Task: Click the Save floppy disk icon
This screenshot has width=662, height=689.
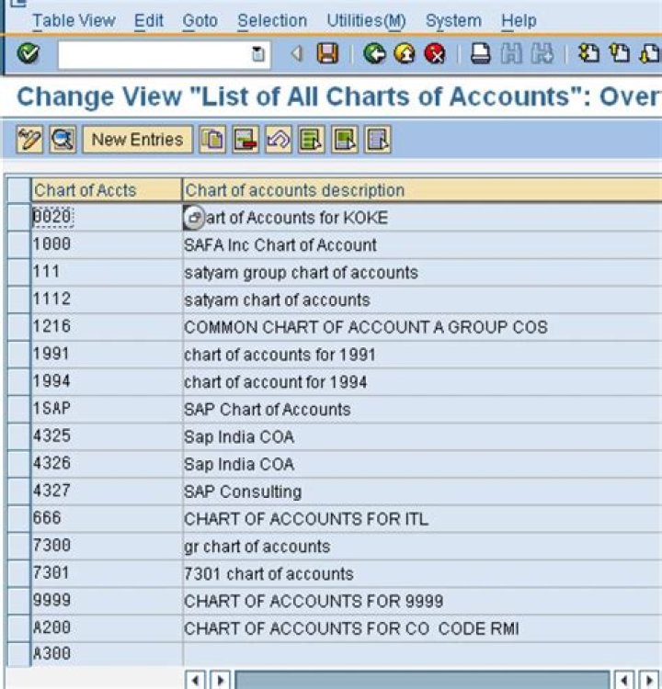Action: coord(327,54)
